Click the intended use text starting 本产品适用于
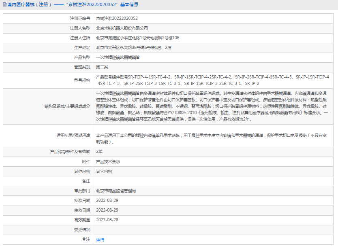Image resolution: width=338 pixels, height=248 pixels. [211, 139]
